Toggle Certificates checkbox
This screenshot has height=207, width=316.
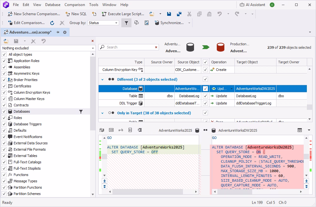click(x=4, y=86)
